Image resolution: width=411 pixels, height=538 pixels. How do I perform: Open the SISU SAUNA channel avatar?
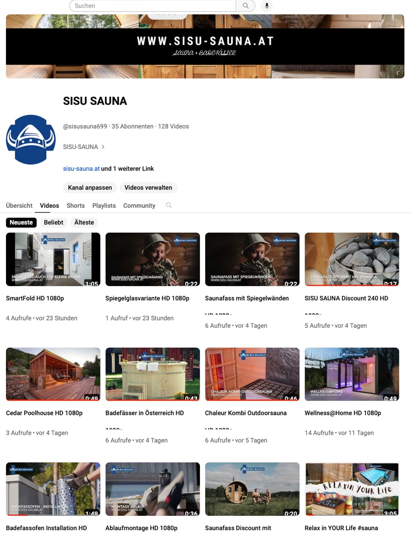[31, 140]
